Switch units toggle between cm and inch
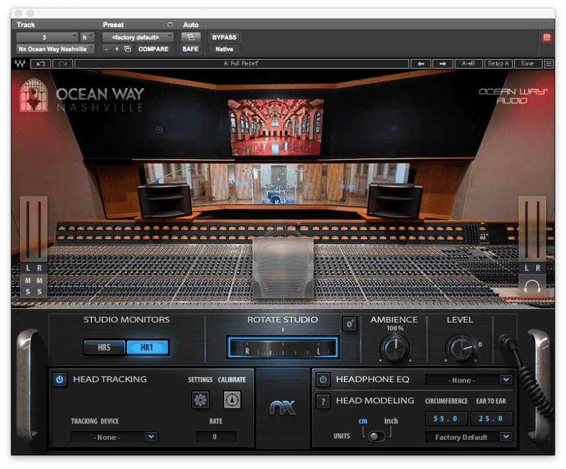Screen dimensions: 566x469 point(376,436)
